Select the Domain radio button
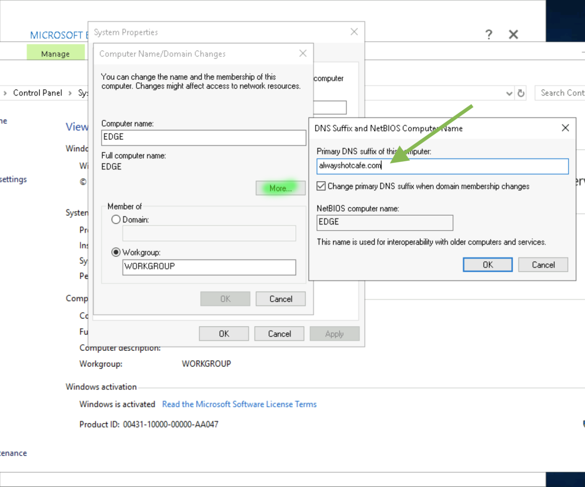Viewport: 585px width, 487px height. 116,219
